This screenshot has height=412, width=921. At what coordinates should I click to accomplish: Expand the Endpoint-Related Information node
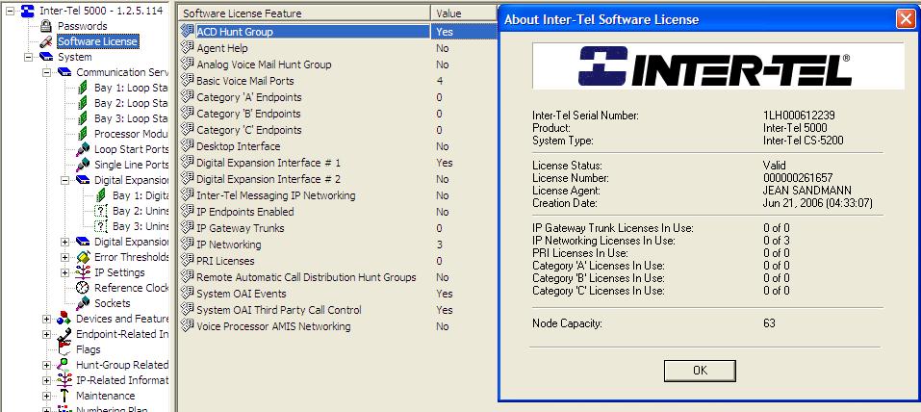[x=46, y=334]
